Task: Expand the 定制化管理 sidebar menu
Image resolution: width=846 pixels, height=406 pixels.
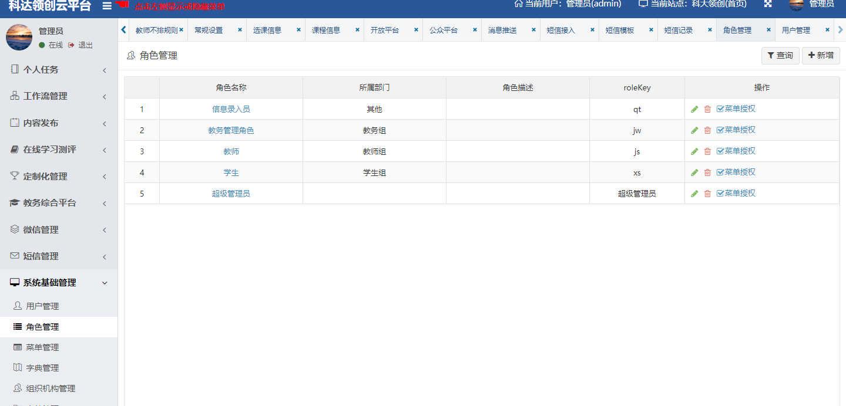Action: click(x=59, y=177)
